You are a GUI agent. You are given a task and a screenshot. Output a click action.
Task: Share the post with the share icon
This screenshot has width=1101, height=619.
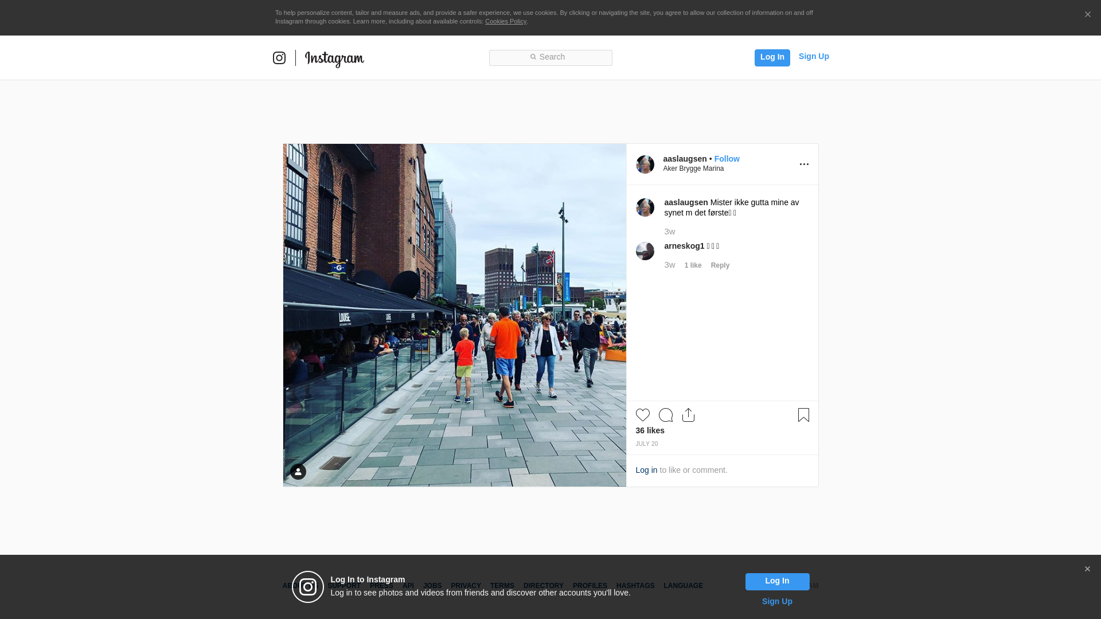[689, 415]
